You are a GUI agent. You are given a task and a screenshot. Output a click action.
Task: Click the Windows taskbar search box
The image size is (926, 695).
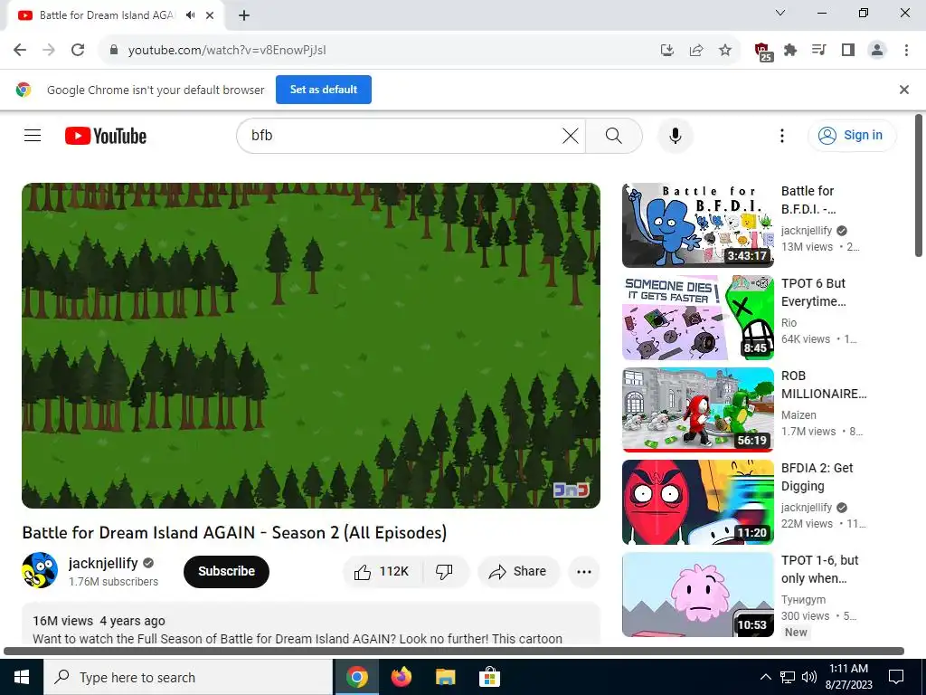(x=188, y=677)
